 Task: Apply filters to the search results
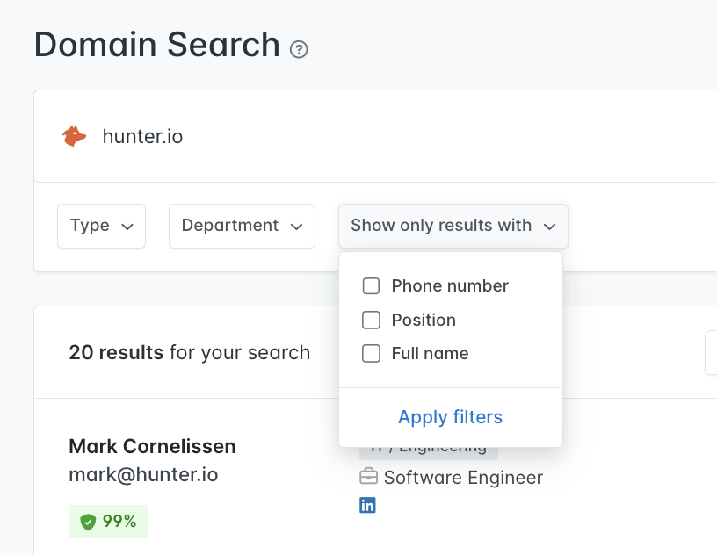click(451, 417)
